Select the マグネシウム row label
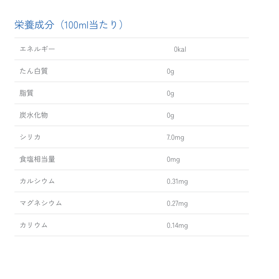 pyautogui.click(x=41, y=203)
